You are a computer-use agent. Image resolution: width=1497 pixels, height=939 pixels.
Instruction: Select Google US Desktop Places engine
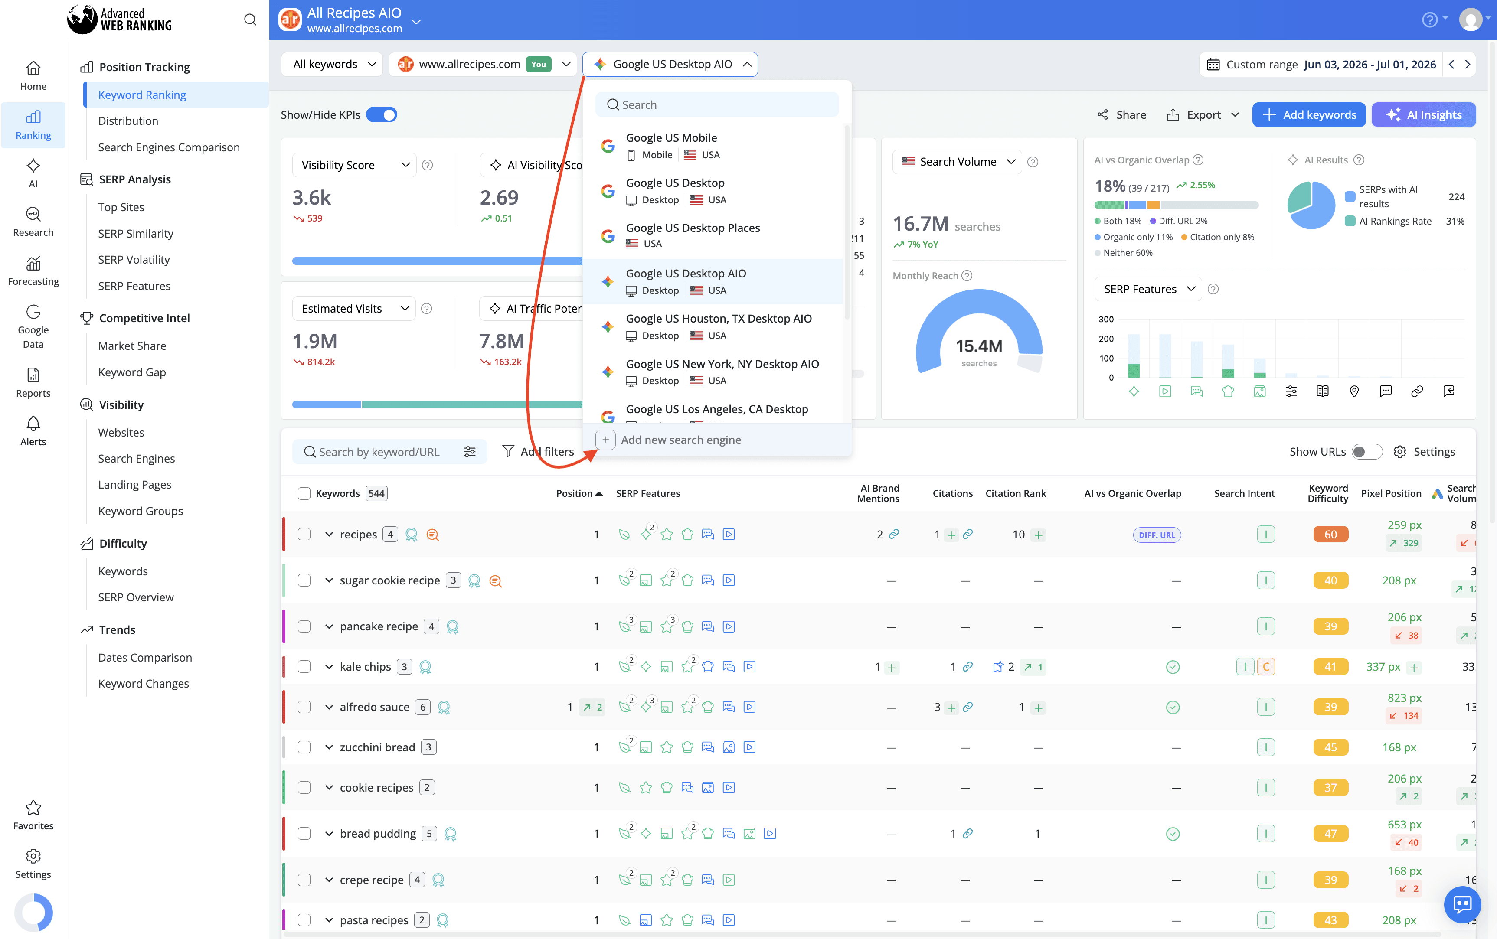coord(713,236)
